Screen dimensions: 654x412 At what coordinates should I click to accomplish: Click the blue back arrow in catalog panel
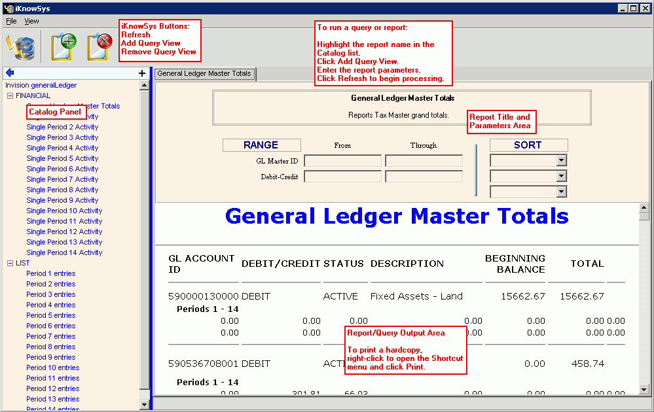click(10, 73)
